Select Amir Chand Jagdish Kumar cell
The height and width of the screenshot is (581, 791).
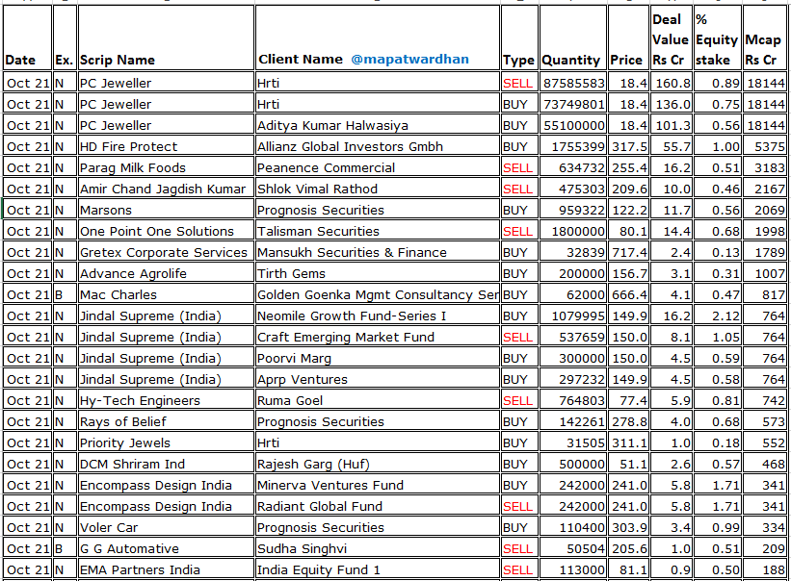click(x=166, y=189)
